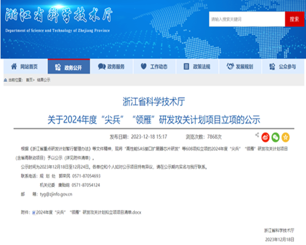306x245 pixels.
Task: Open 公众参与 navigation tab
Action: [283, 67]
